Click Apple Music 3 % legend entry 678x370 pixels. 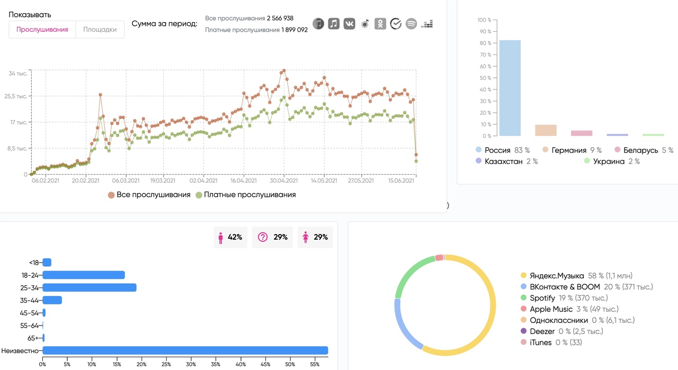click(569, 309)
